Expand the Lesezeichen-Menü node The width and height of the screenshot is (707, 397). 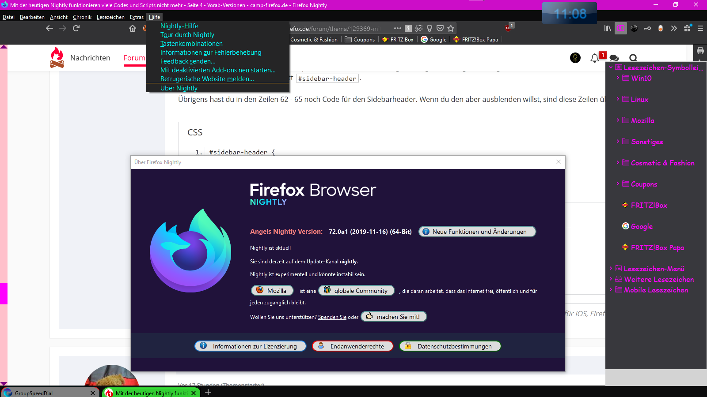coord(611,268)
